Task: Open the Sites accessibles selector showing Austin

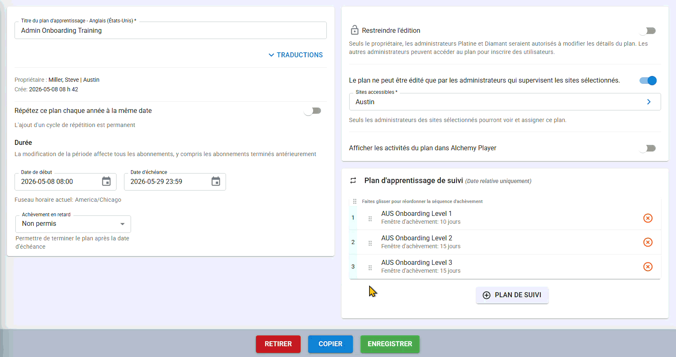Action: click(x=505, y=102)
